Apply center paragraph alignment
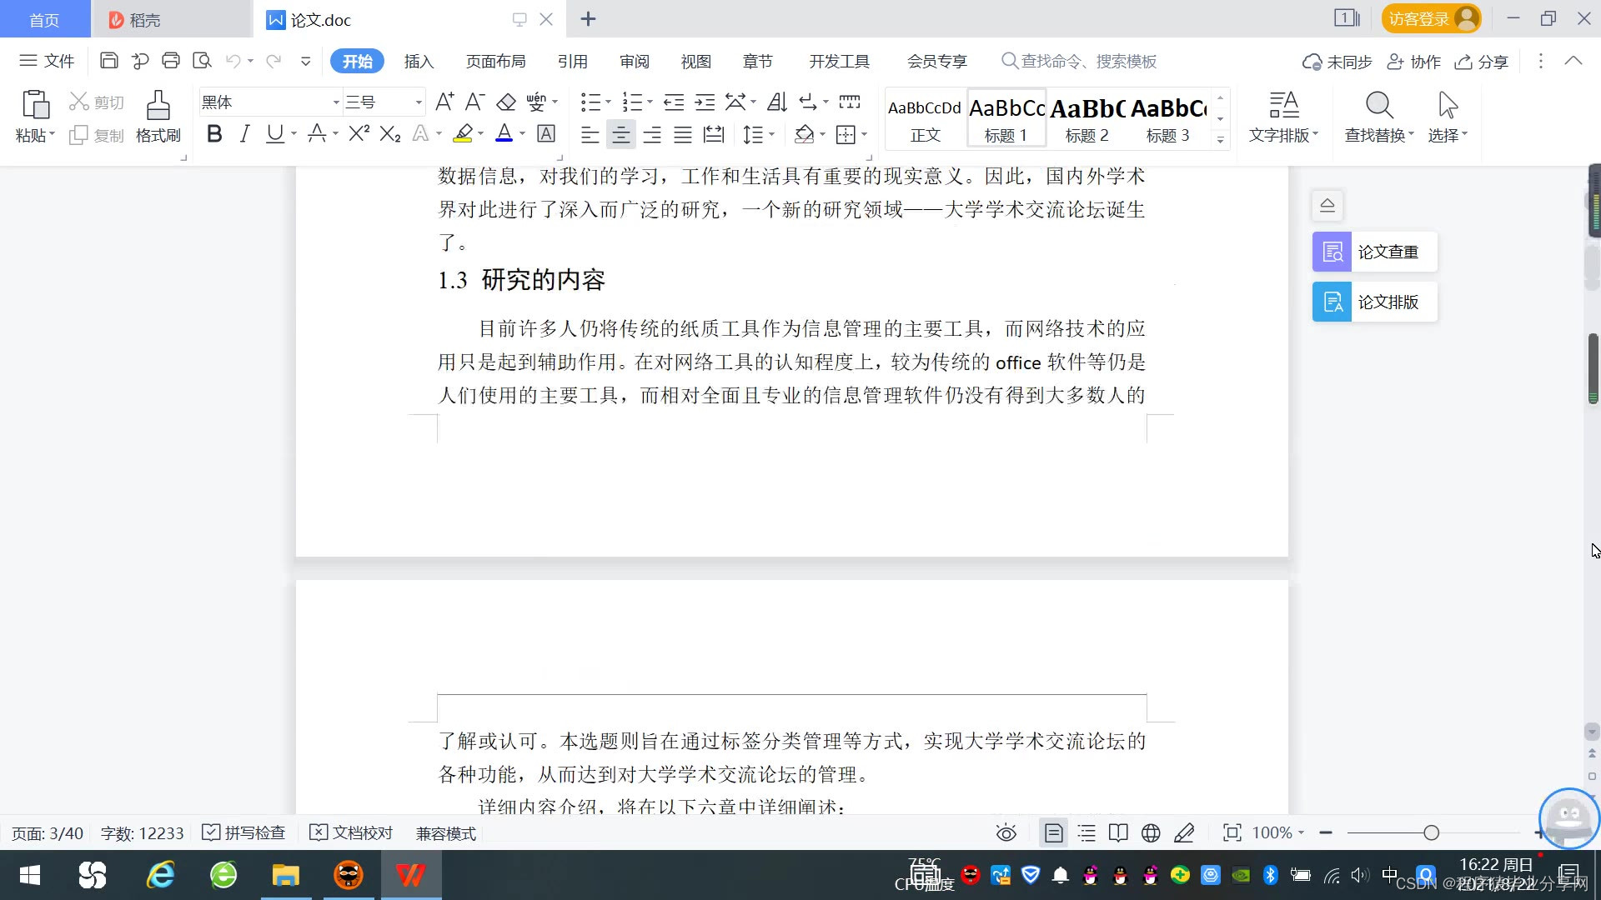 point(620,134)
